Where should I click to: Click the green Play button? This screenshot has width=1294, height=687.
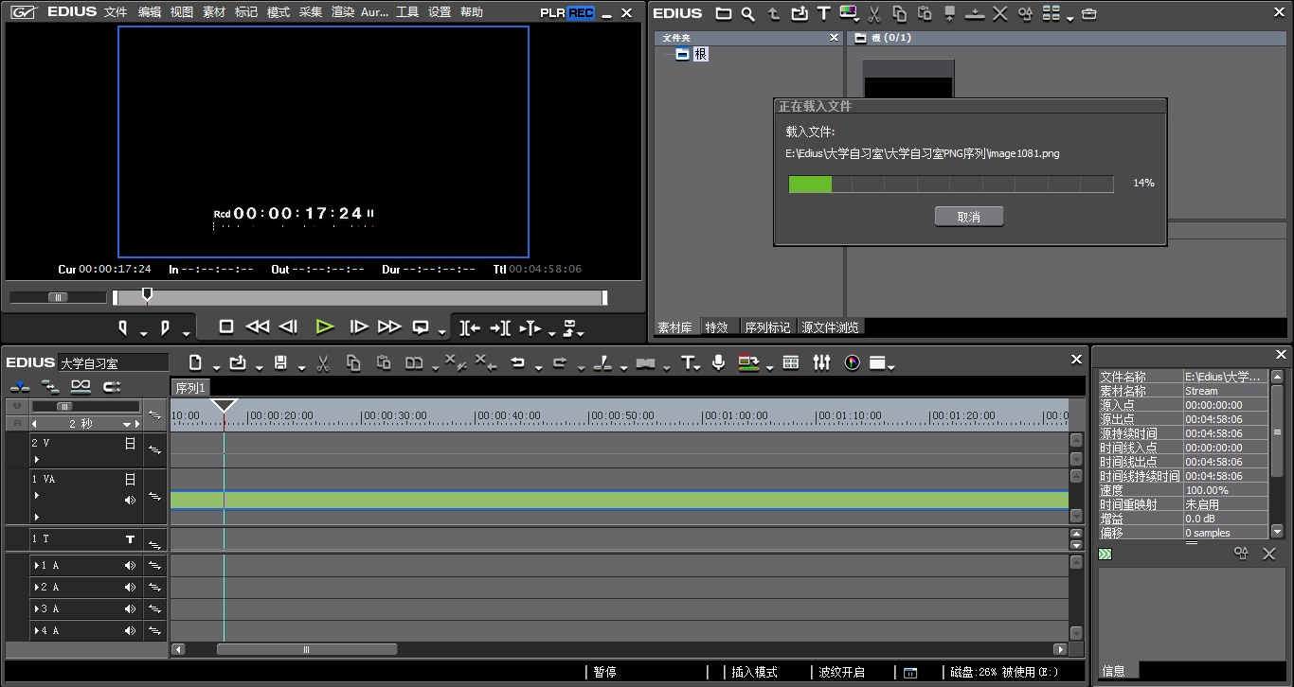click(325, 326)
